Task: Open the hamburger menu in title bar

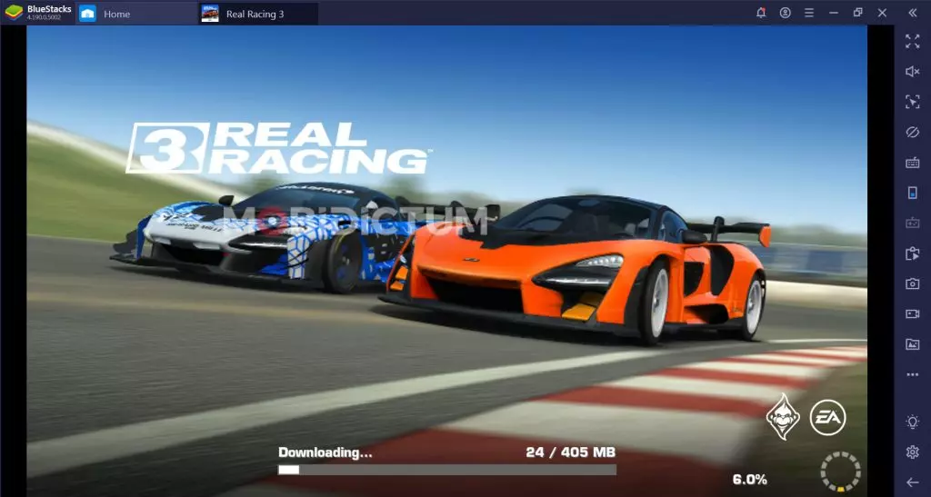Action: [808, 13]
